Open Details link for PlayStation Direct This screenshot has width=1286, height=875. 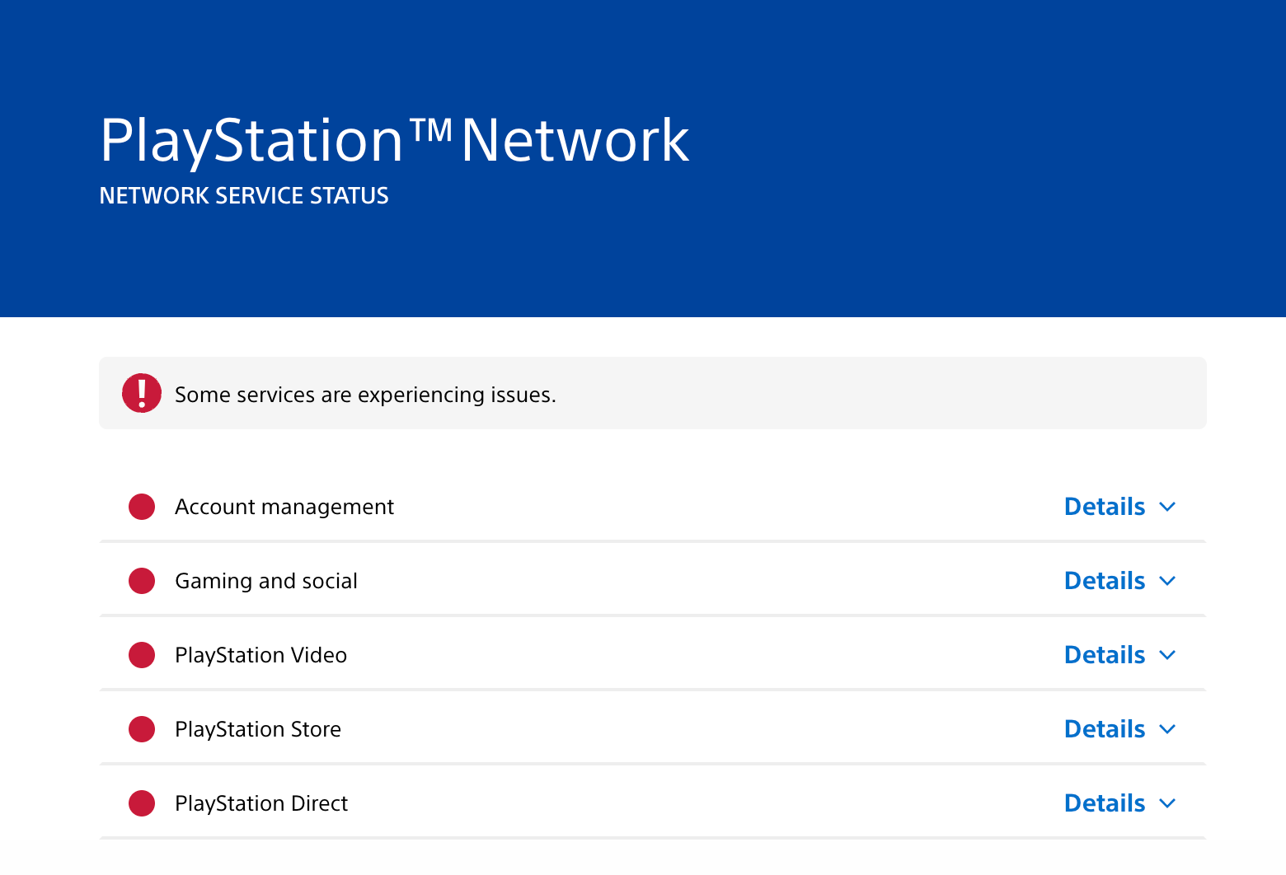click(1104, 803)
